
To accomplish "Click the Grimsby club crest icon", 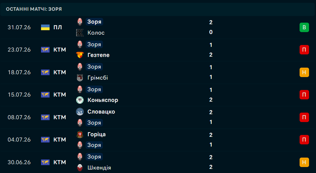I will tap(80, 77).
